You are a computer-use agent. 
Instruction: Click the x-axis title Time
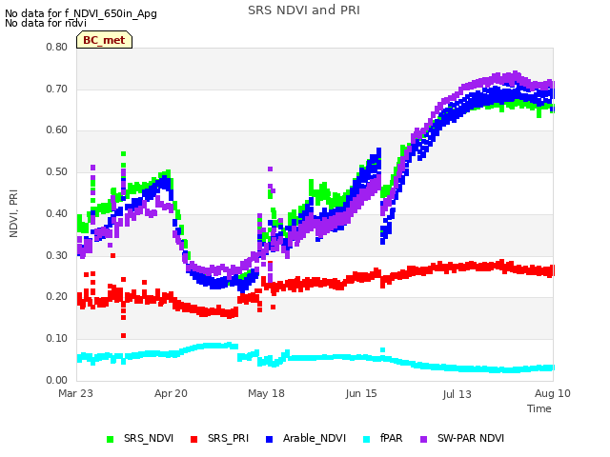(x=539, y=408)
